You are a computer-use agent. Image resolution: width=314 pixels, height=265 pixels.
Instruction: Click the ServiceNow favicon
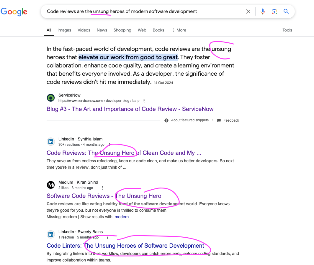tap(51, 98)
